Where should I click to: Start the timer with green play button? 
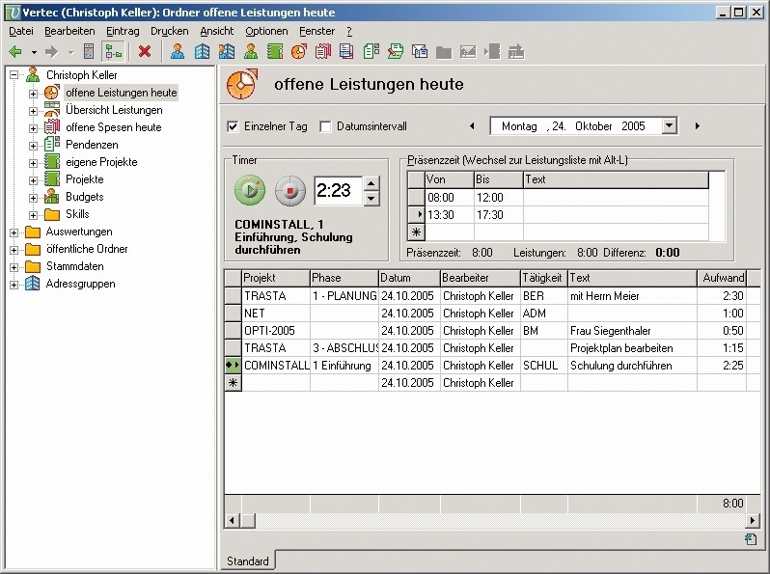pos(250,189)
